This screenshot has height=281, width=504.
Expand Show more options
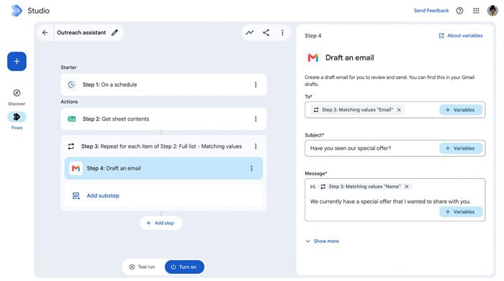click(x=323, y=241)
